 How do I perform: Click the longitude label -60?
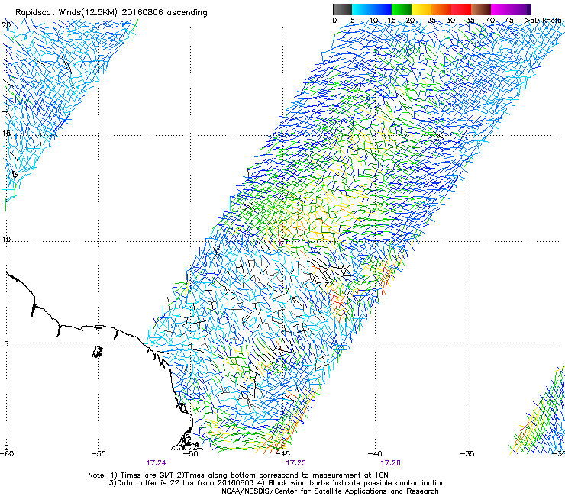(x=7, y=454)
